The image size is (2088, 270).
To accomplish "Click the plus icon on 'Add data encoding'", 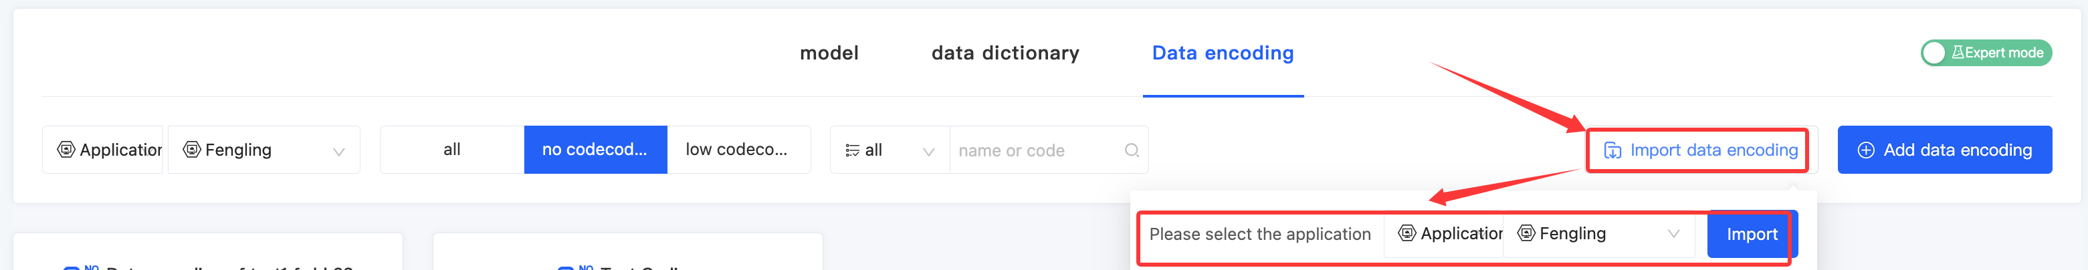I will pyautogui.click(x=1865, y=150).
